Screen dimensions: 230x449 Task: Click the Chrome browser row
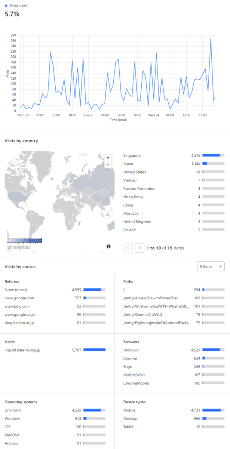click(x=174, y=358)
